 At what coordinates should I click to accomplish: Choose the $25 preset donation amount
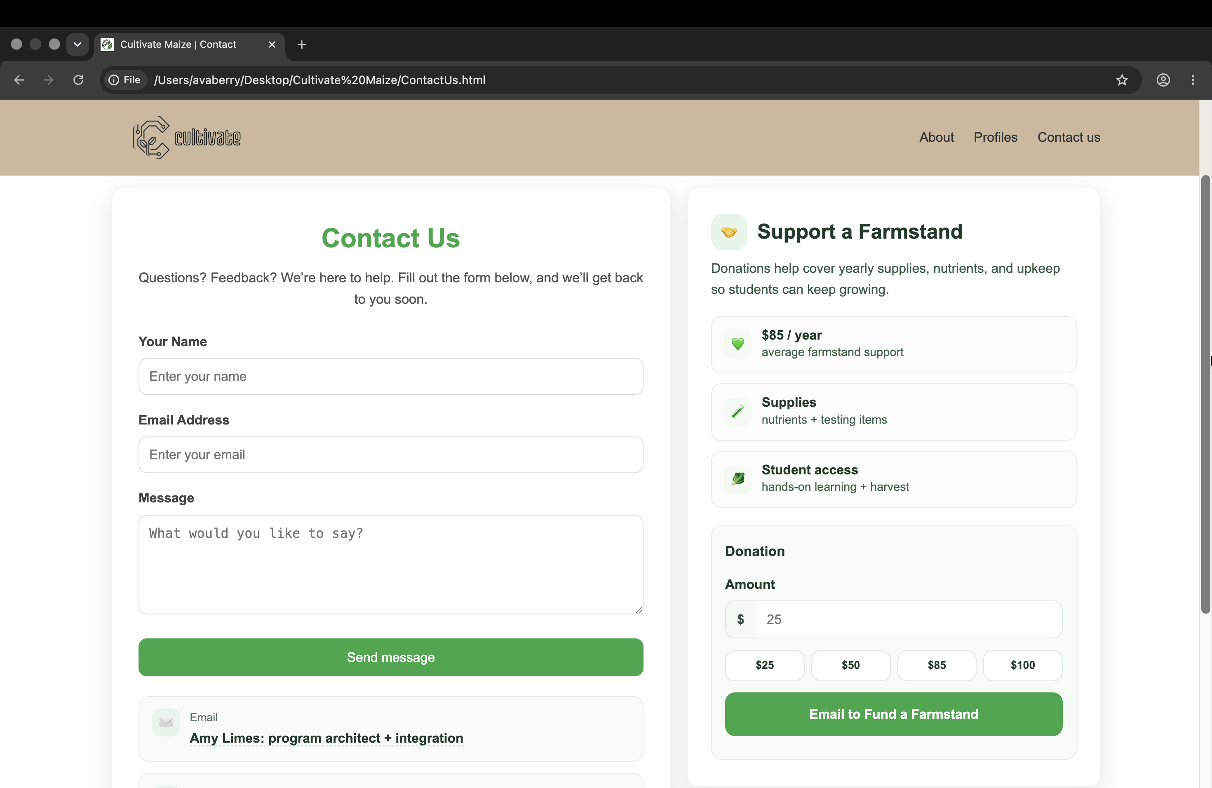click(x=764, y=665)
